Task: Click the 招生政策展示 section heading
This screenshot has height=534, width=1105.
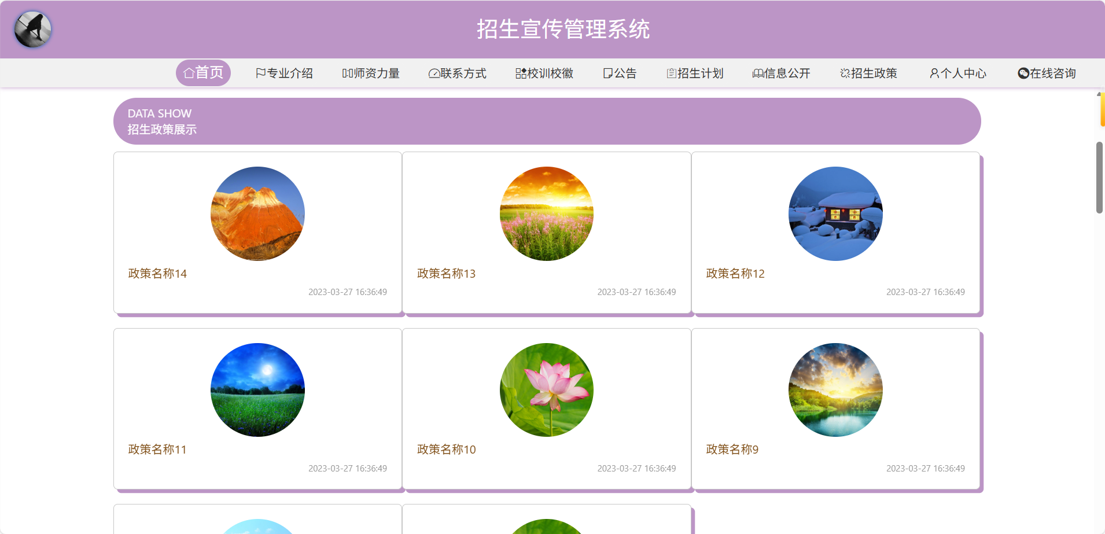Action: click(x=162, y=129)
